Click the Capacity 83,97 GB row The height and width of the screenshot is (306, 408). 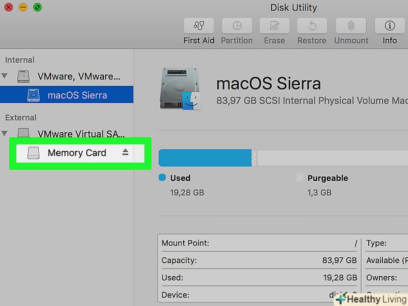point(259,261)
